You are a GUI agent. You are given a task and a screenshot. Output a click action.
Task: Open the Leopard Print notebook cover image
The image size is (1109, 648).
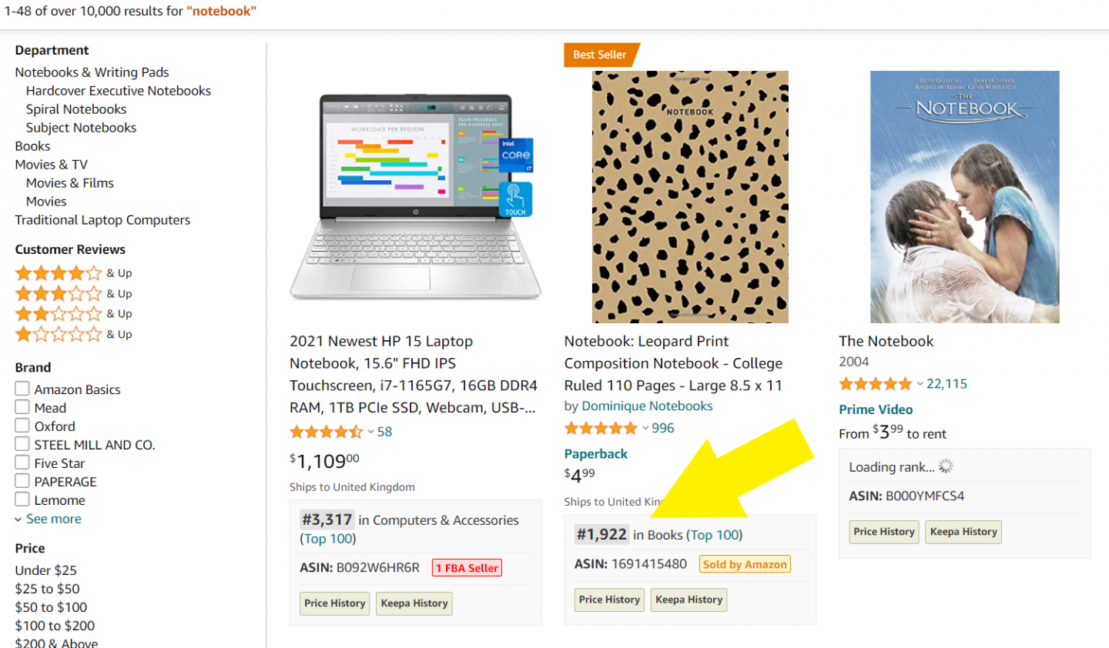(x=690, y=197)
